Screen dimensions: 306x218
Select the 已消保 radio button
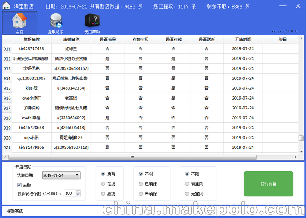click(x=141, y=184)
